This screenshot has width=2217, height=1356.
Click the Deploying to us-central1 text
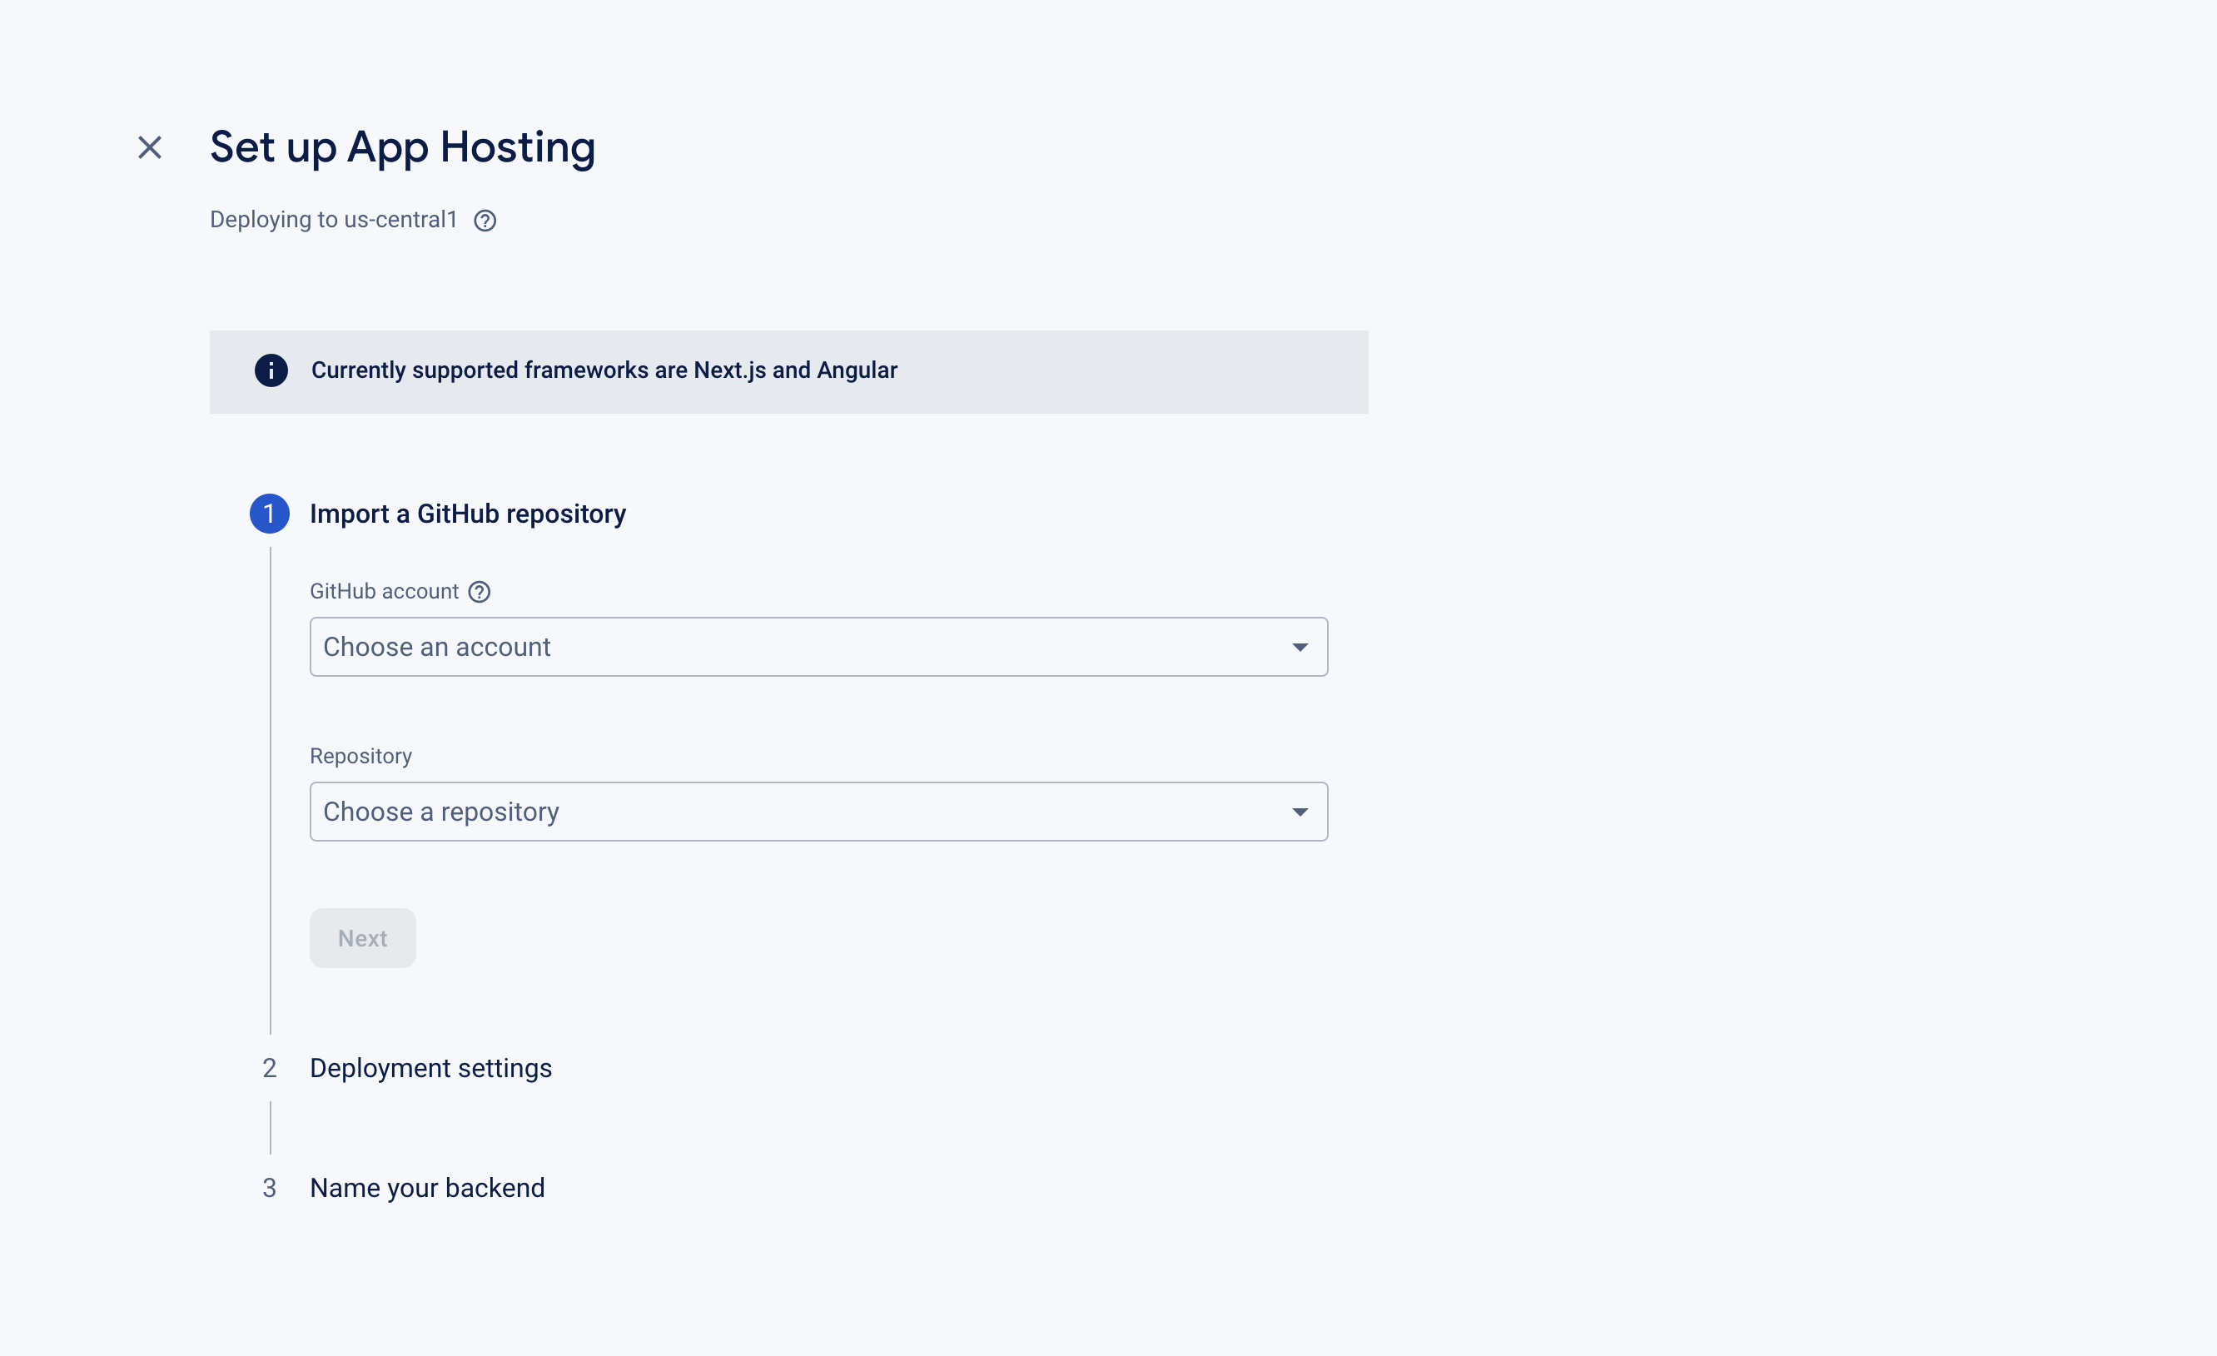[x=334, y=220]
